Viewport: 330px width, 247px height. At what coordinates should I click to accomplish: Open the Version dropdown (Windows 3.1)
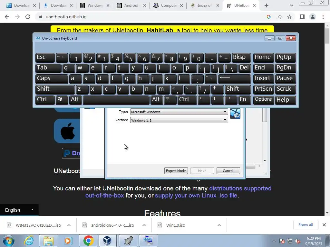[x=179, y=120]
